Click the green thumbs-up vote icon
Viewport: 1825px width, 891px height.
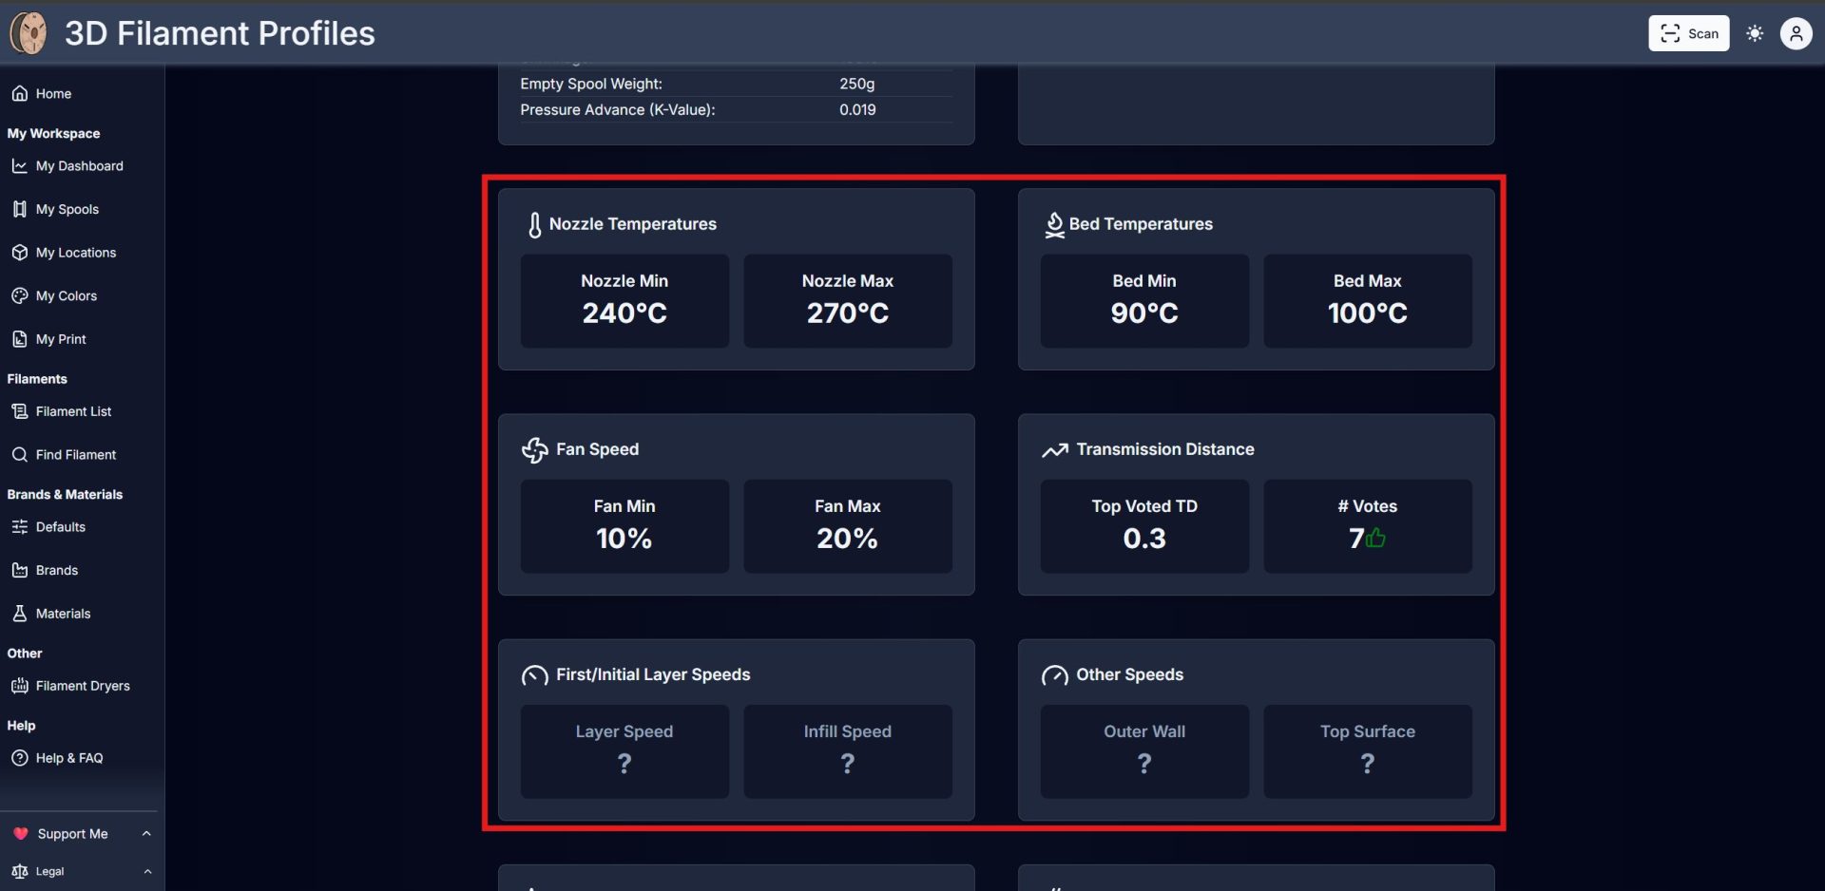1375,539
